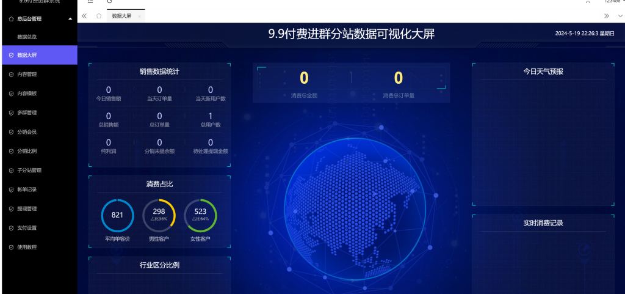
Task: Click shield icon beside 分销比例
Action: pyautogui.click(x=11, y=151)
